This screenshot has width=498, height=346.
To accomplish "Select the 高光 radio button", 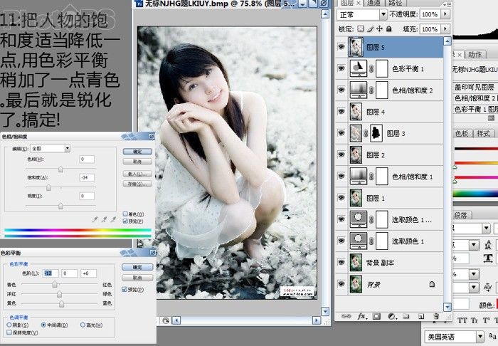I will [x=83, y=325].
